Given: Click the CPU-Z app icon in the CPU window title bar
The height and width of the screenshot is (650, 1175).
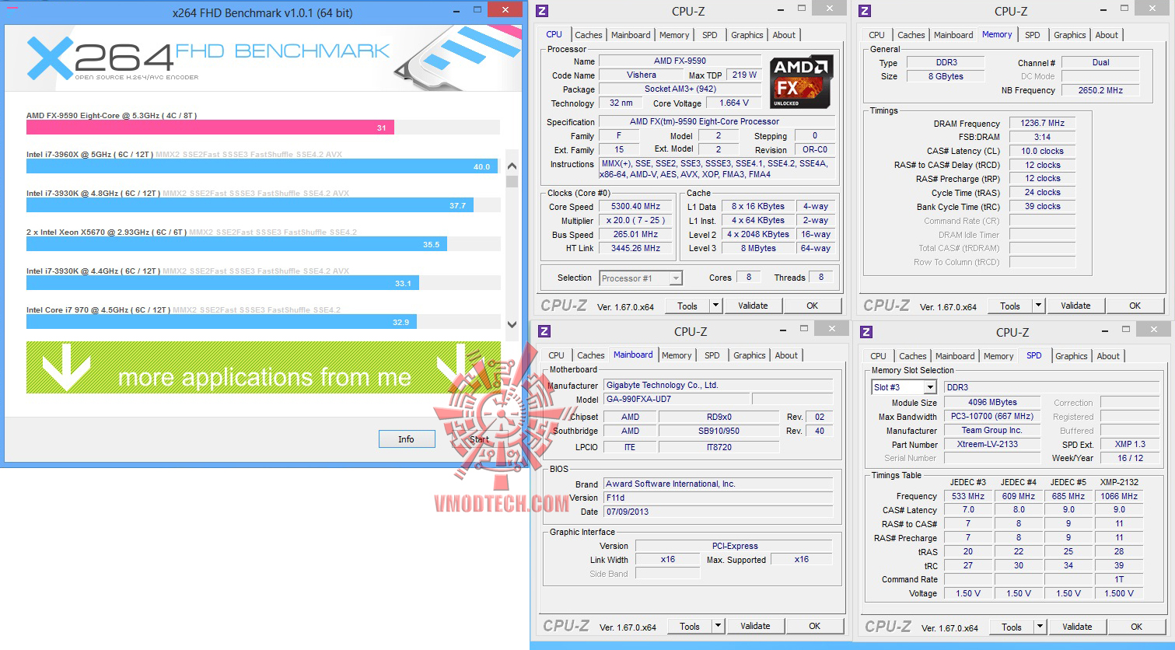Looking at the screenshot, I should click(542, 11).
